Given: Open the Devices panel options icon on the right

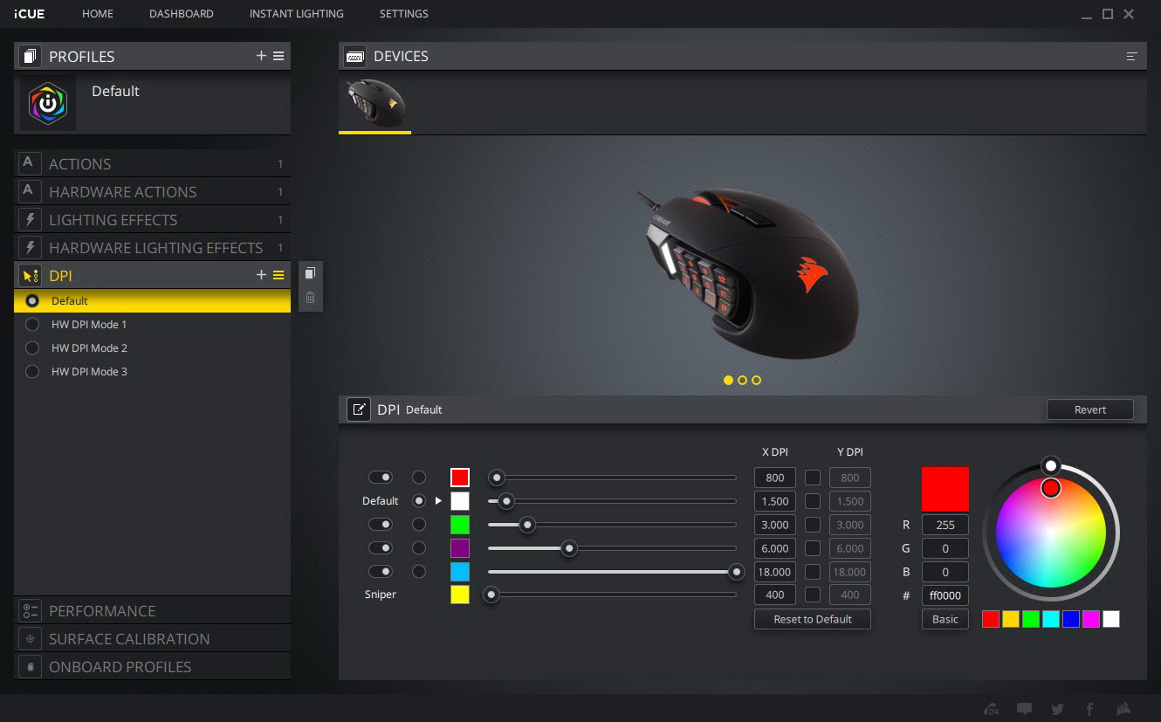Looking at the screenshot, I should (1131, 56).
